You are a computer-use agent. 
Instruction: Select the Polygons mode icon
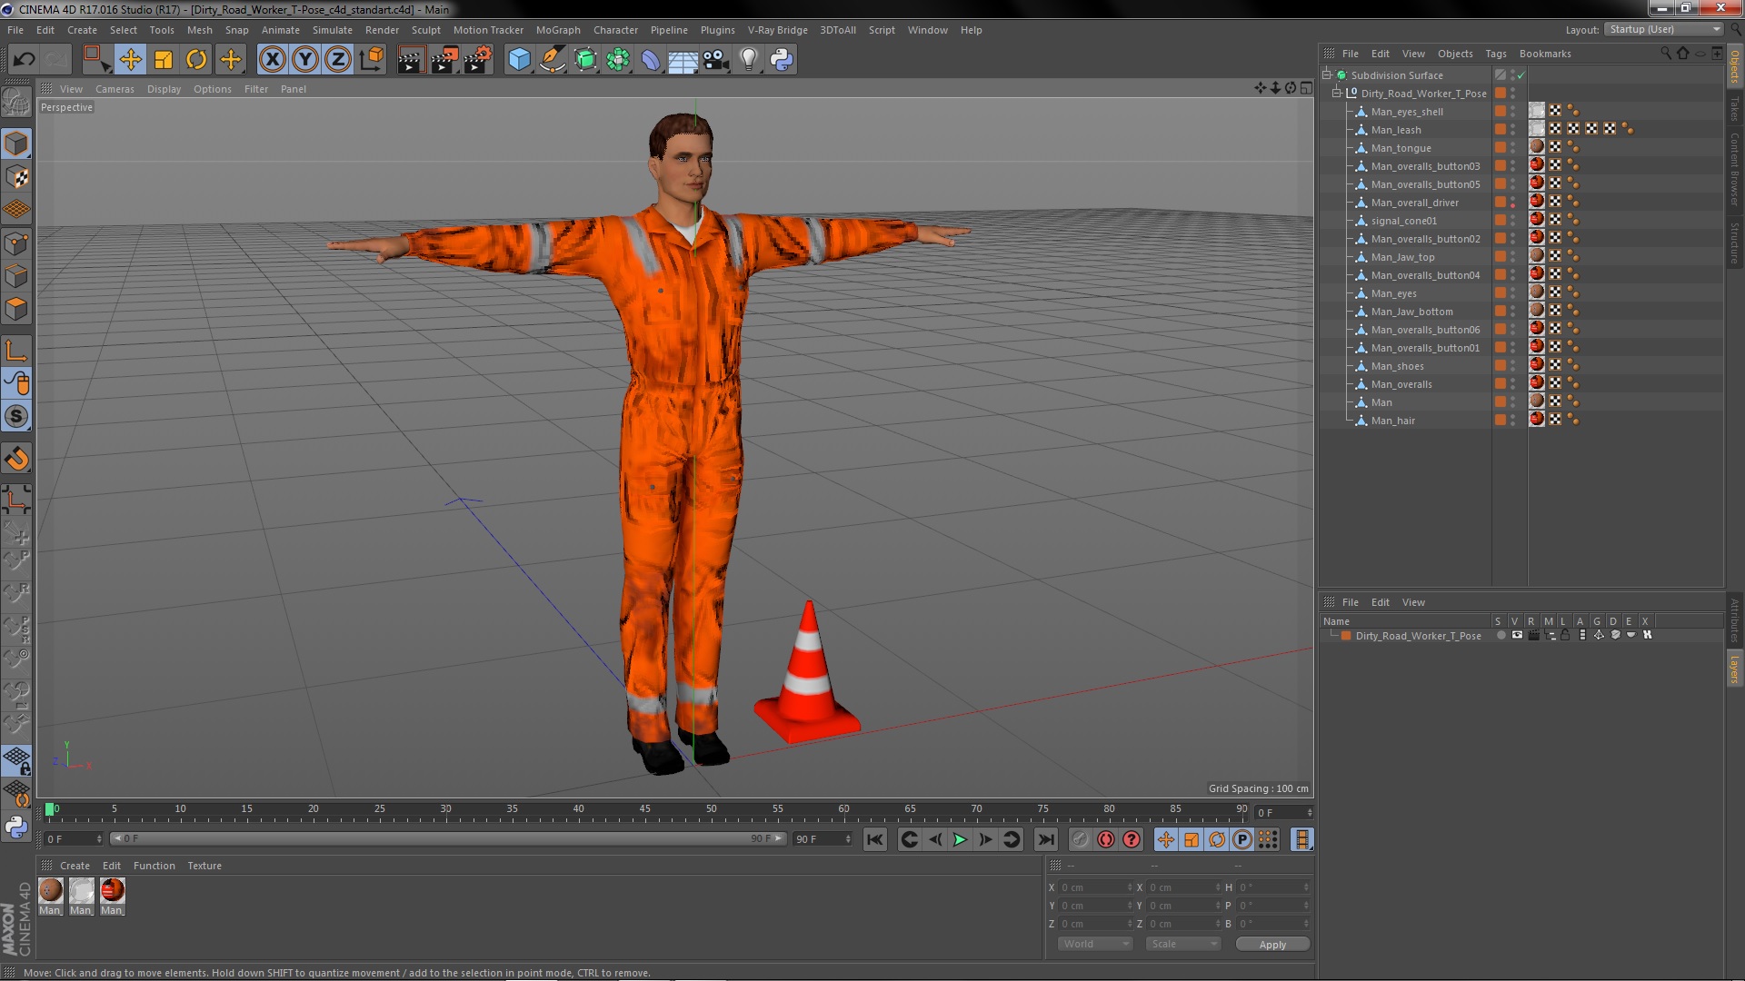pos(16,309)
